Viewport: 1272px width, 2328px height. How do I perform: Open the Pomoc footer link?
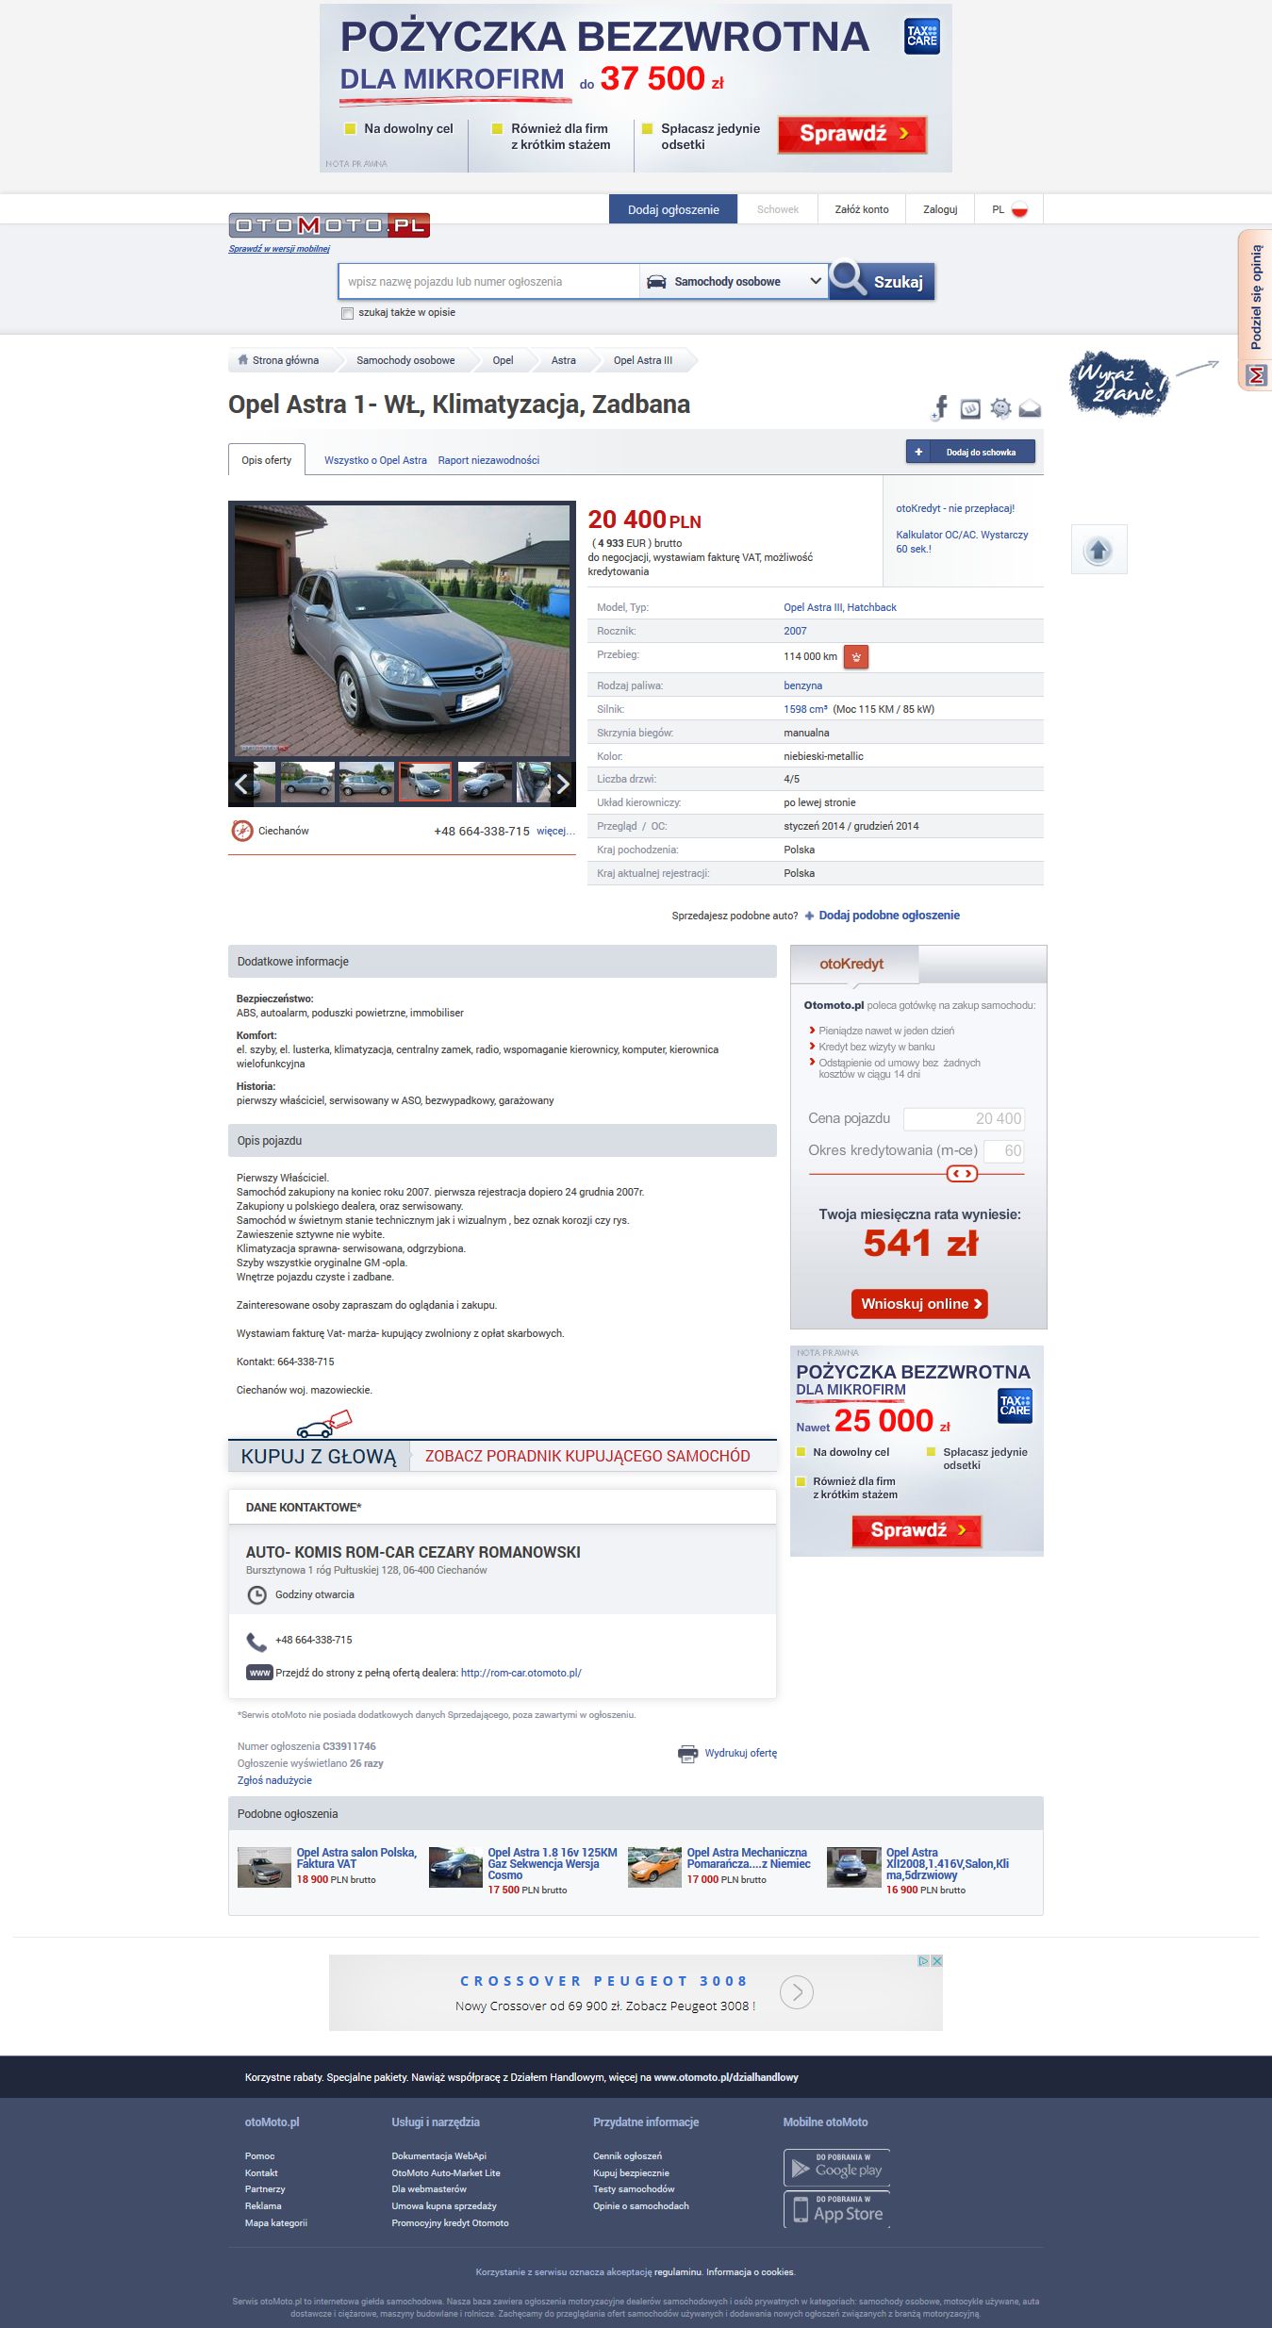[x=259, y=2155]
